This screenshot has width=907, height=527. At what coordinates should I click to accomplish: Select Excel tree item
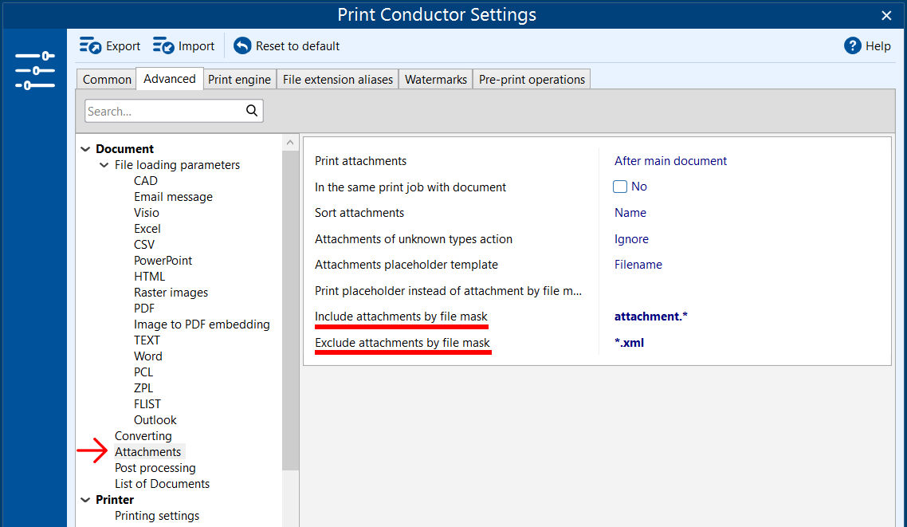pyautogui.click(x=147, y=229)
